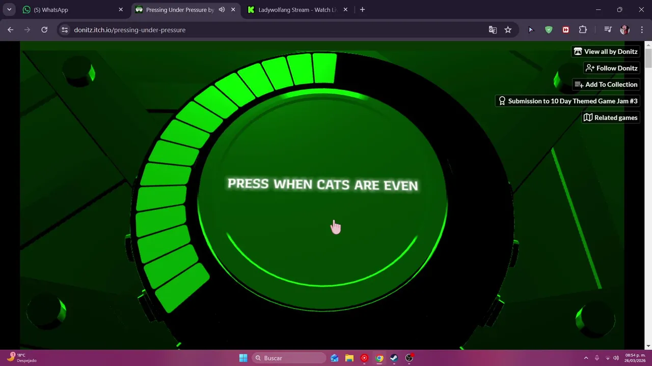
Task: Open Wi-Fi network settings
Action: click(x=607, y=358)
